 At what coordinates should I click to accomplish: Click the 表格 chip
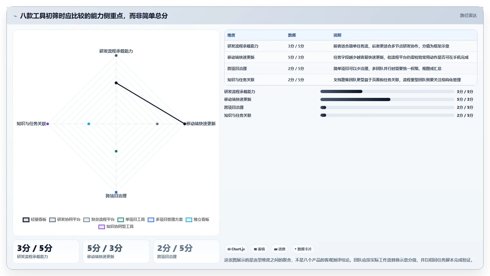coord(259,249)
